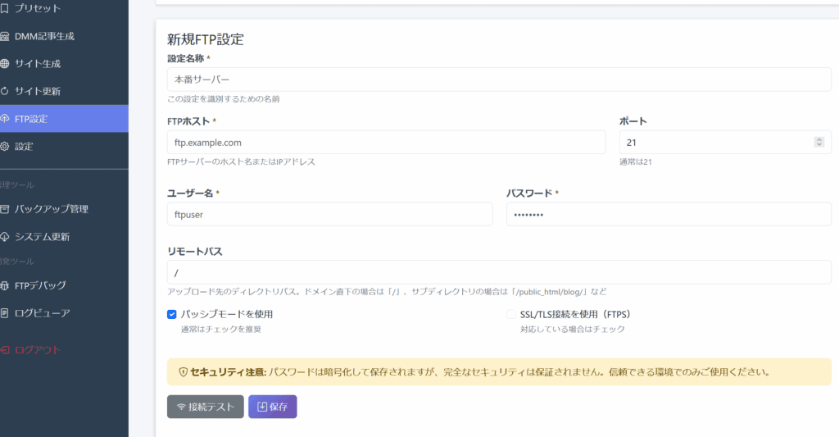
Task: Focus the 設定名称 input field
Action: click(x=499, y=80)
